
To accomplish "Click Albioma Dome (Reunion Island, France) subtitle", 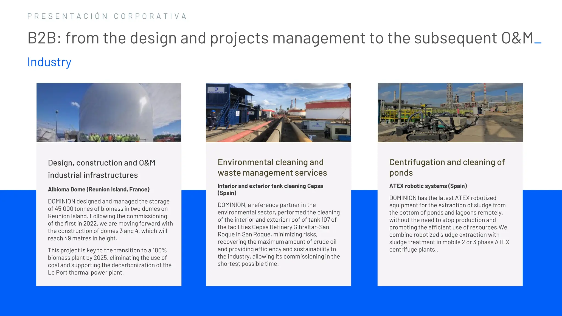I will tap(99, 189).
